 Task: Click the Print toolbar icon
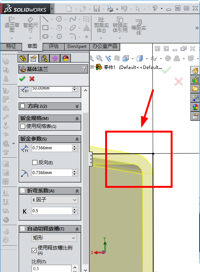tap(110, 8)
